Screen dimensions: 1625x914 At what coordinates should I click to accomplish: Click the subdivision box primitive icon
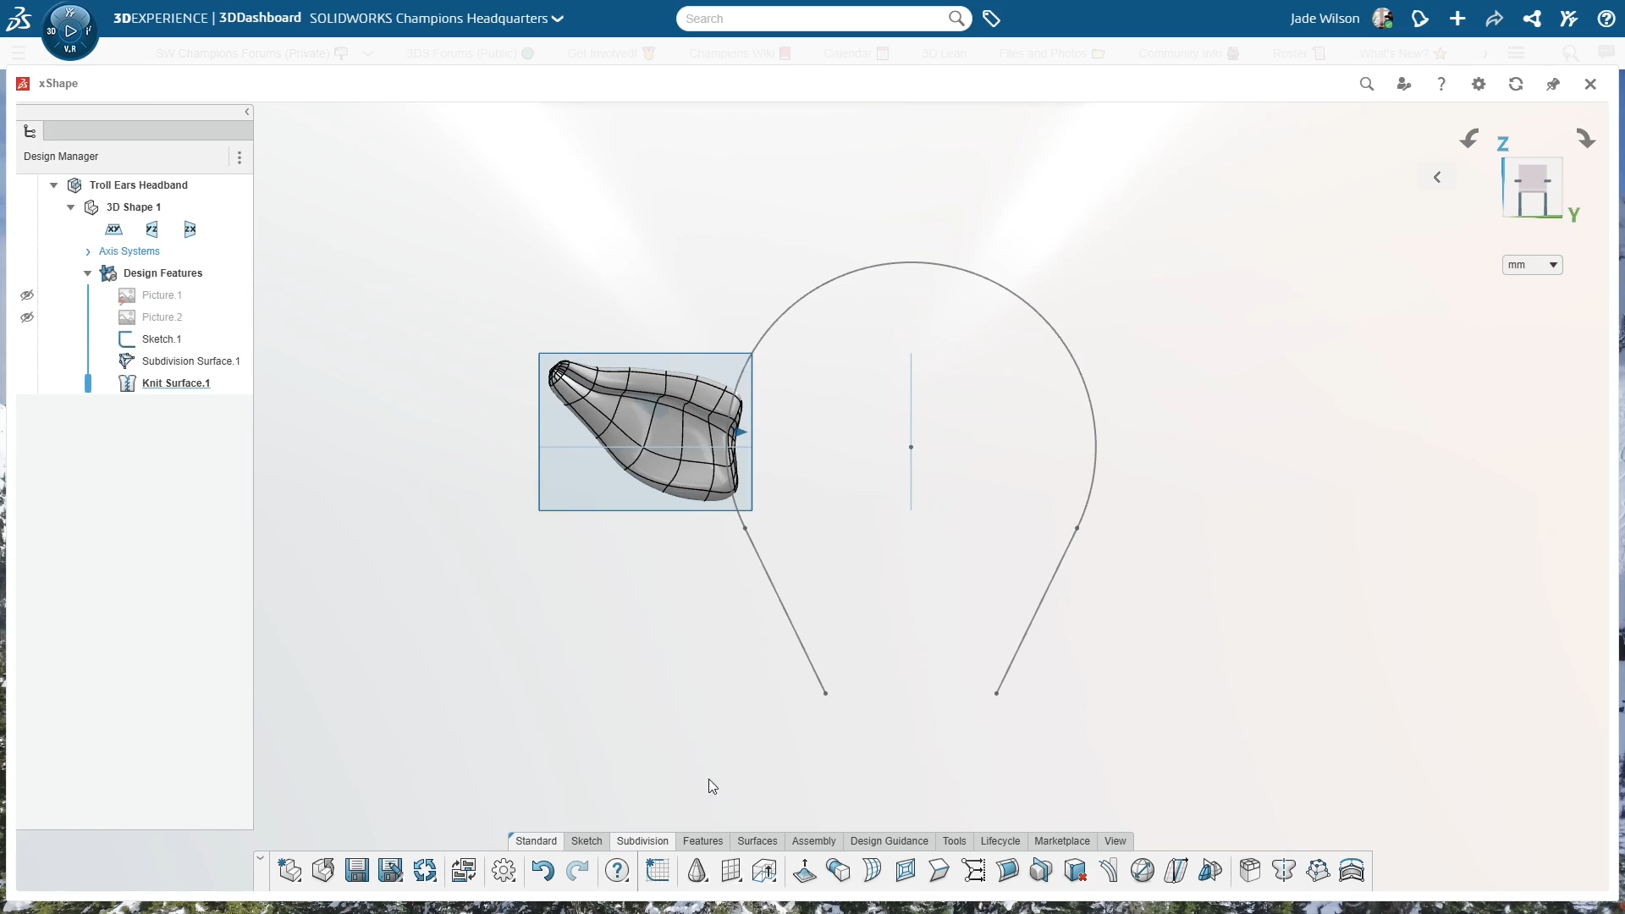pos(1249,870)
